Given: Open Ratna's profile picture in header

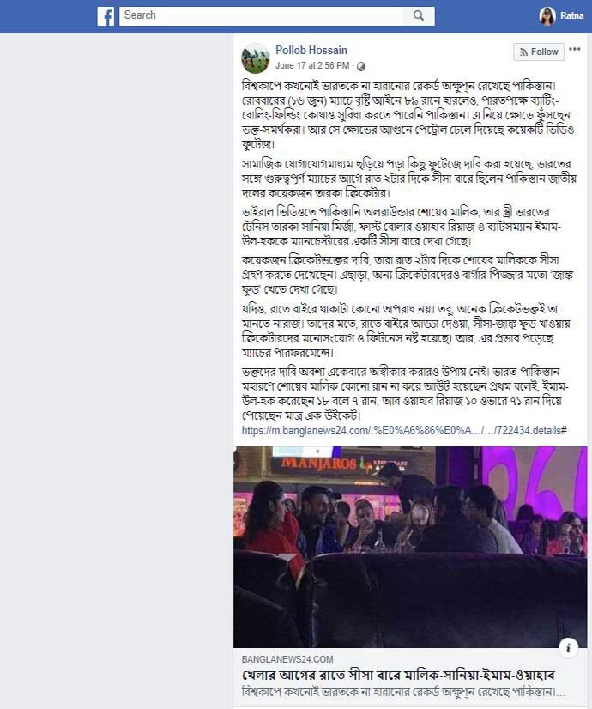Looking at the screenshot, I should [x=547, y=15].
